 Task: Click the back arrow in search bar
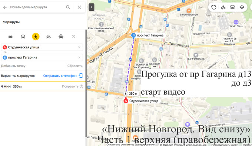click(5, 7)
